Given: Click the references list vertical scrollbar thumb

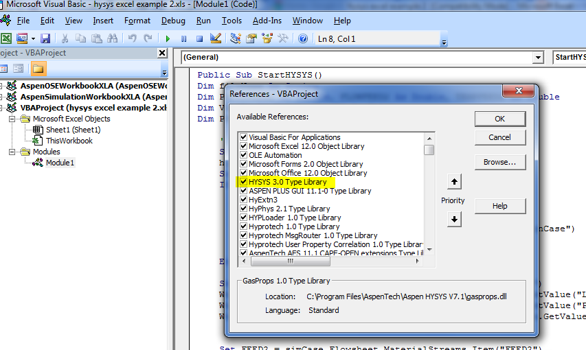Looking at the screenshot, I should click(429, 150).
